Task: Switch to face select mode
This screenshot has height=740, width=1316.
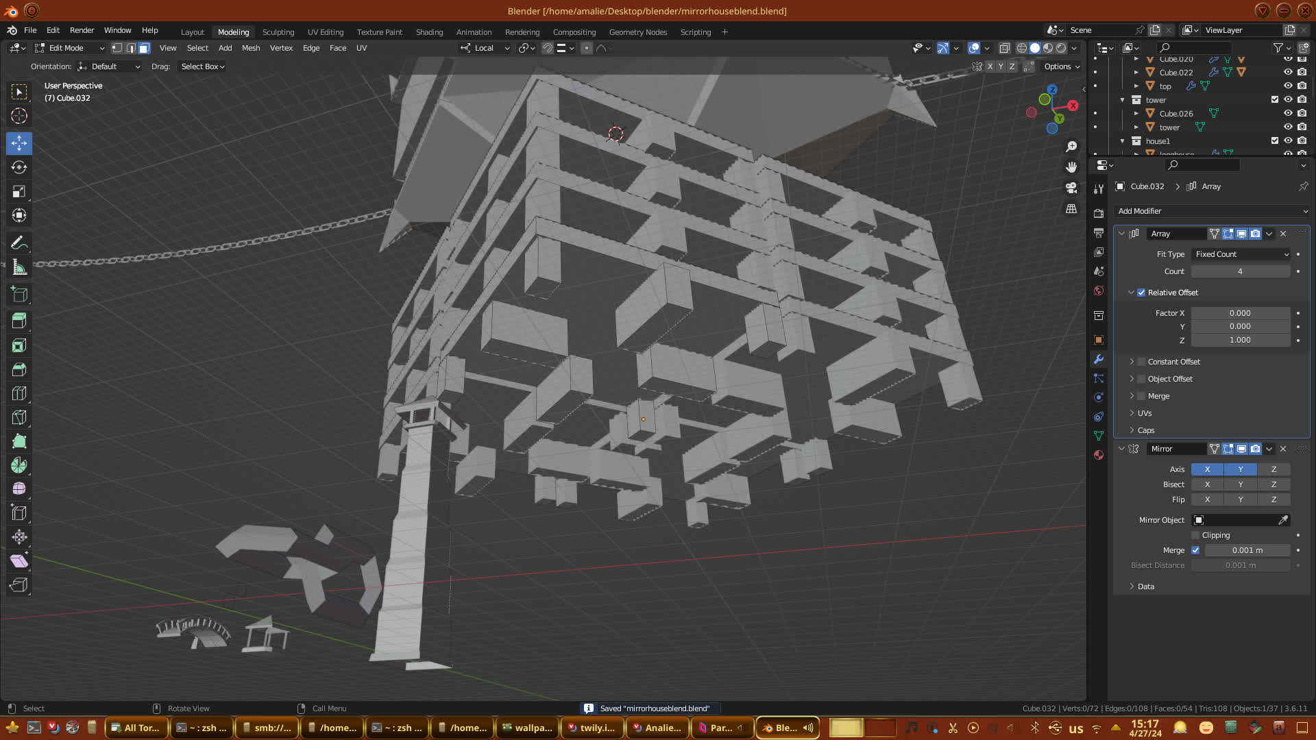Action: point(144,48)
